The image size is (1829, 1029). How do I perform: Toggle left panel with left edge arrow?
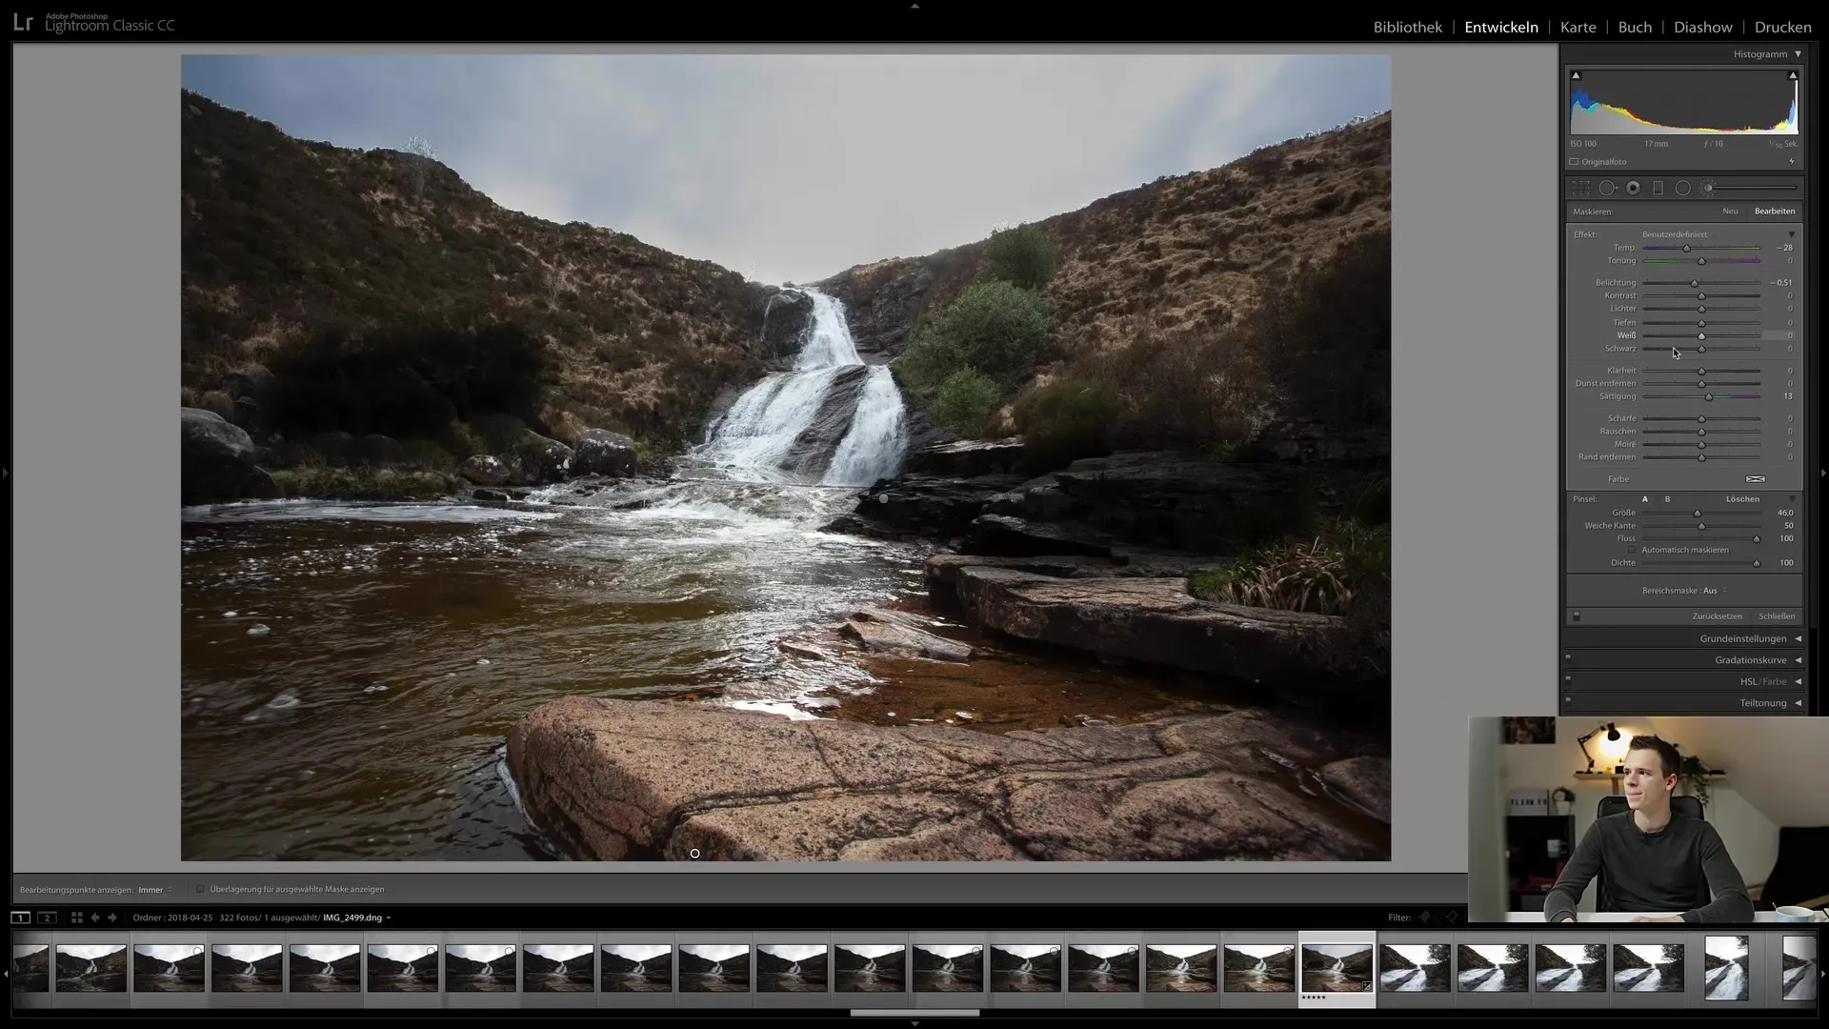click(5, 473)
